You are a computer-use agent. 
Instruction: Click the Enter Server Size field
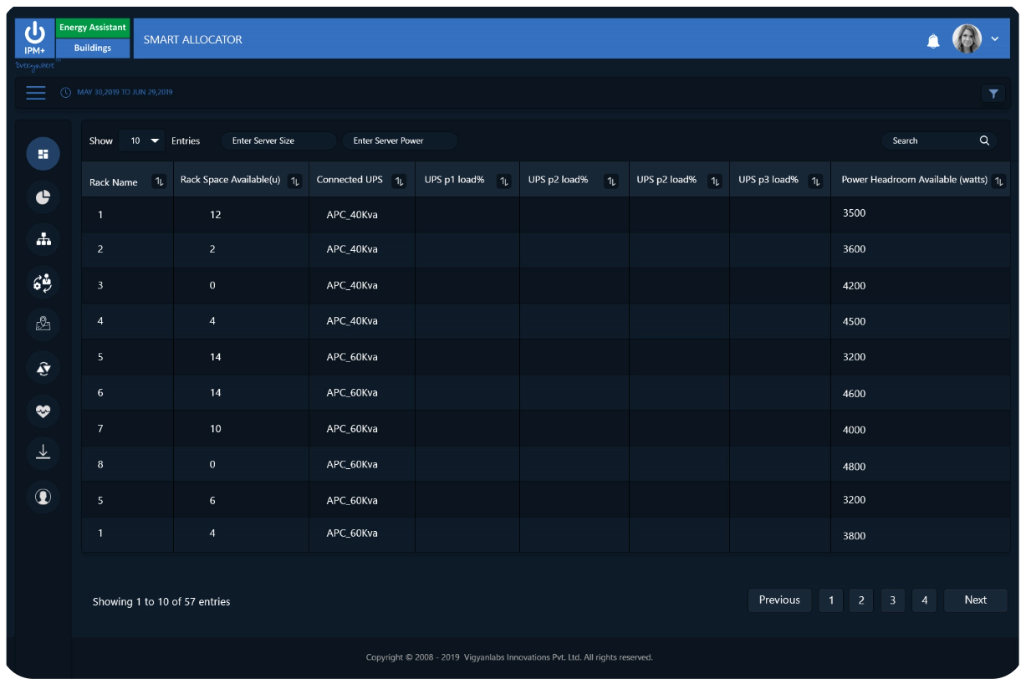pos(278,140)
